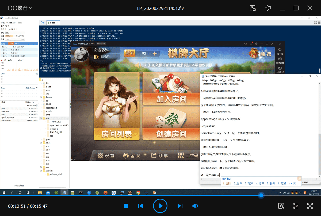This screenshot has height=216, width=321.
Task: Click the Nox emulator skin shirt icon
Action: click(x=245, y=43)
